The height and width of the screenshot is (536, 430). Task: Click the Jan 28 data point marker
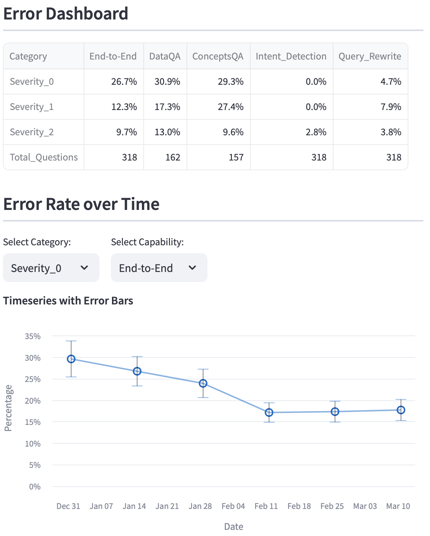tap(203, 383)
